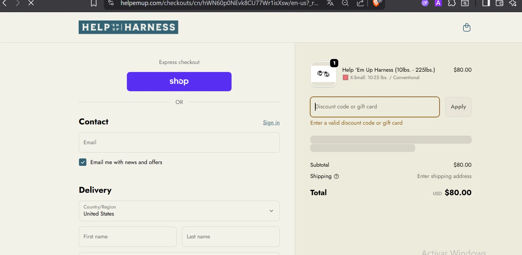522x255 pixels.
Task: Click the red variant color swatch
Action: point(346,78)
